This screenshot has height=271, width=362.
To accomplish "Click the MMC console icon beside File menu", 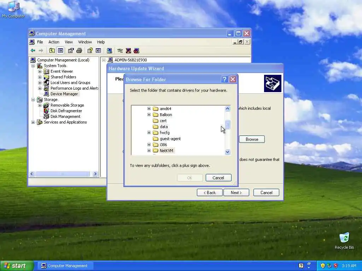I will [32, 42].
